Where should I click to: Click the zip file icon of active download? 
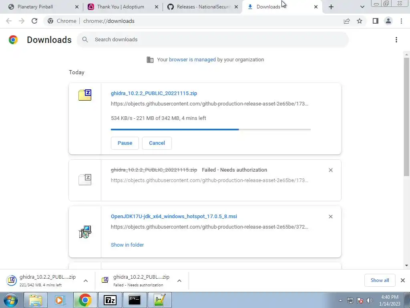(85, 95)
